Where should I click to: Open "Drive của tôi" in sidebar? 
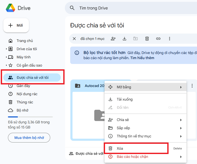27,49
